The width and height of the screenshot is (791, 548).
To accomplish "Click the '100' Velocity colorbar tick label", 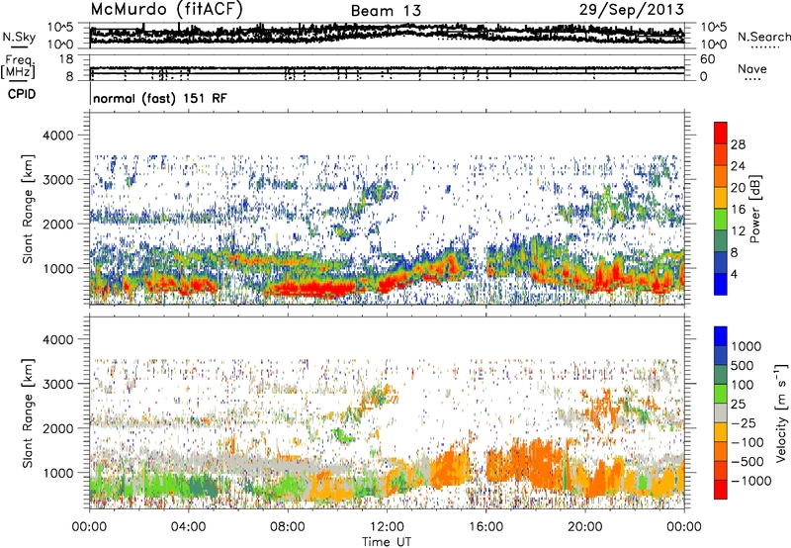I will coord(745,385).
